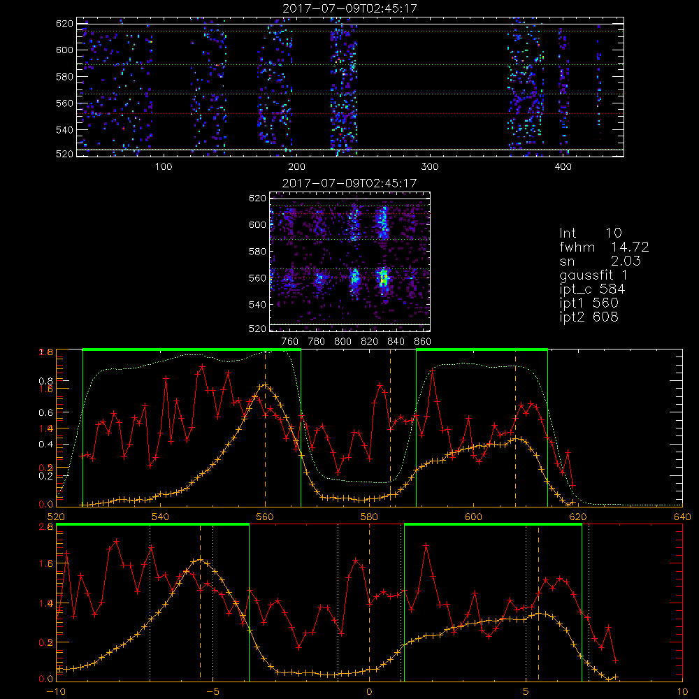Click x-axis label 400 on the top plot
The width and height of the screenshot is (699, 699).
[x=563, y=166]
